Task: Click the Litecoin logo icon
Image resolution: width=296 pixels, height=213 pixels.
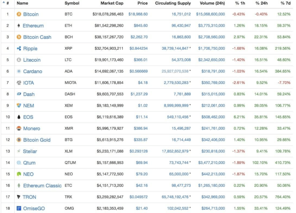Action: tap(19, 60)
